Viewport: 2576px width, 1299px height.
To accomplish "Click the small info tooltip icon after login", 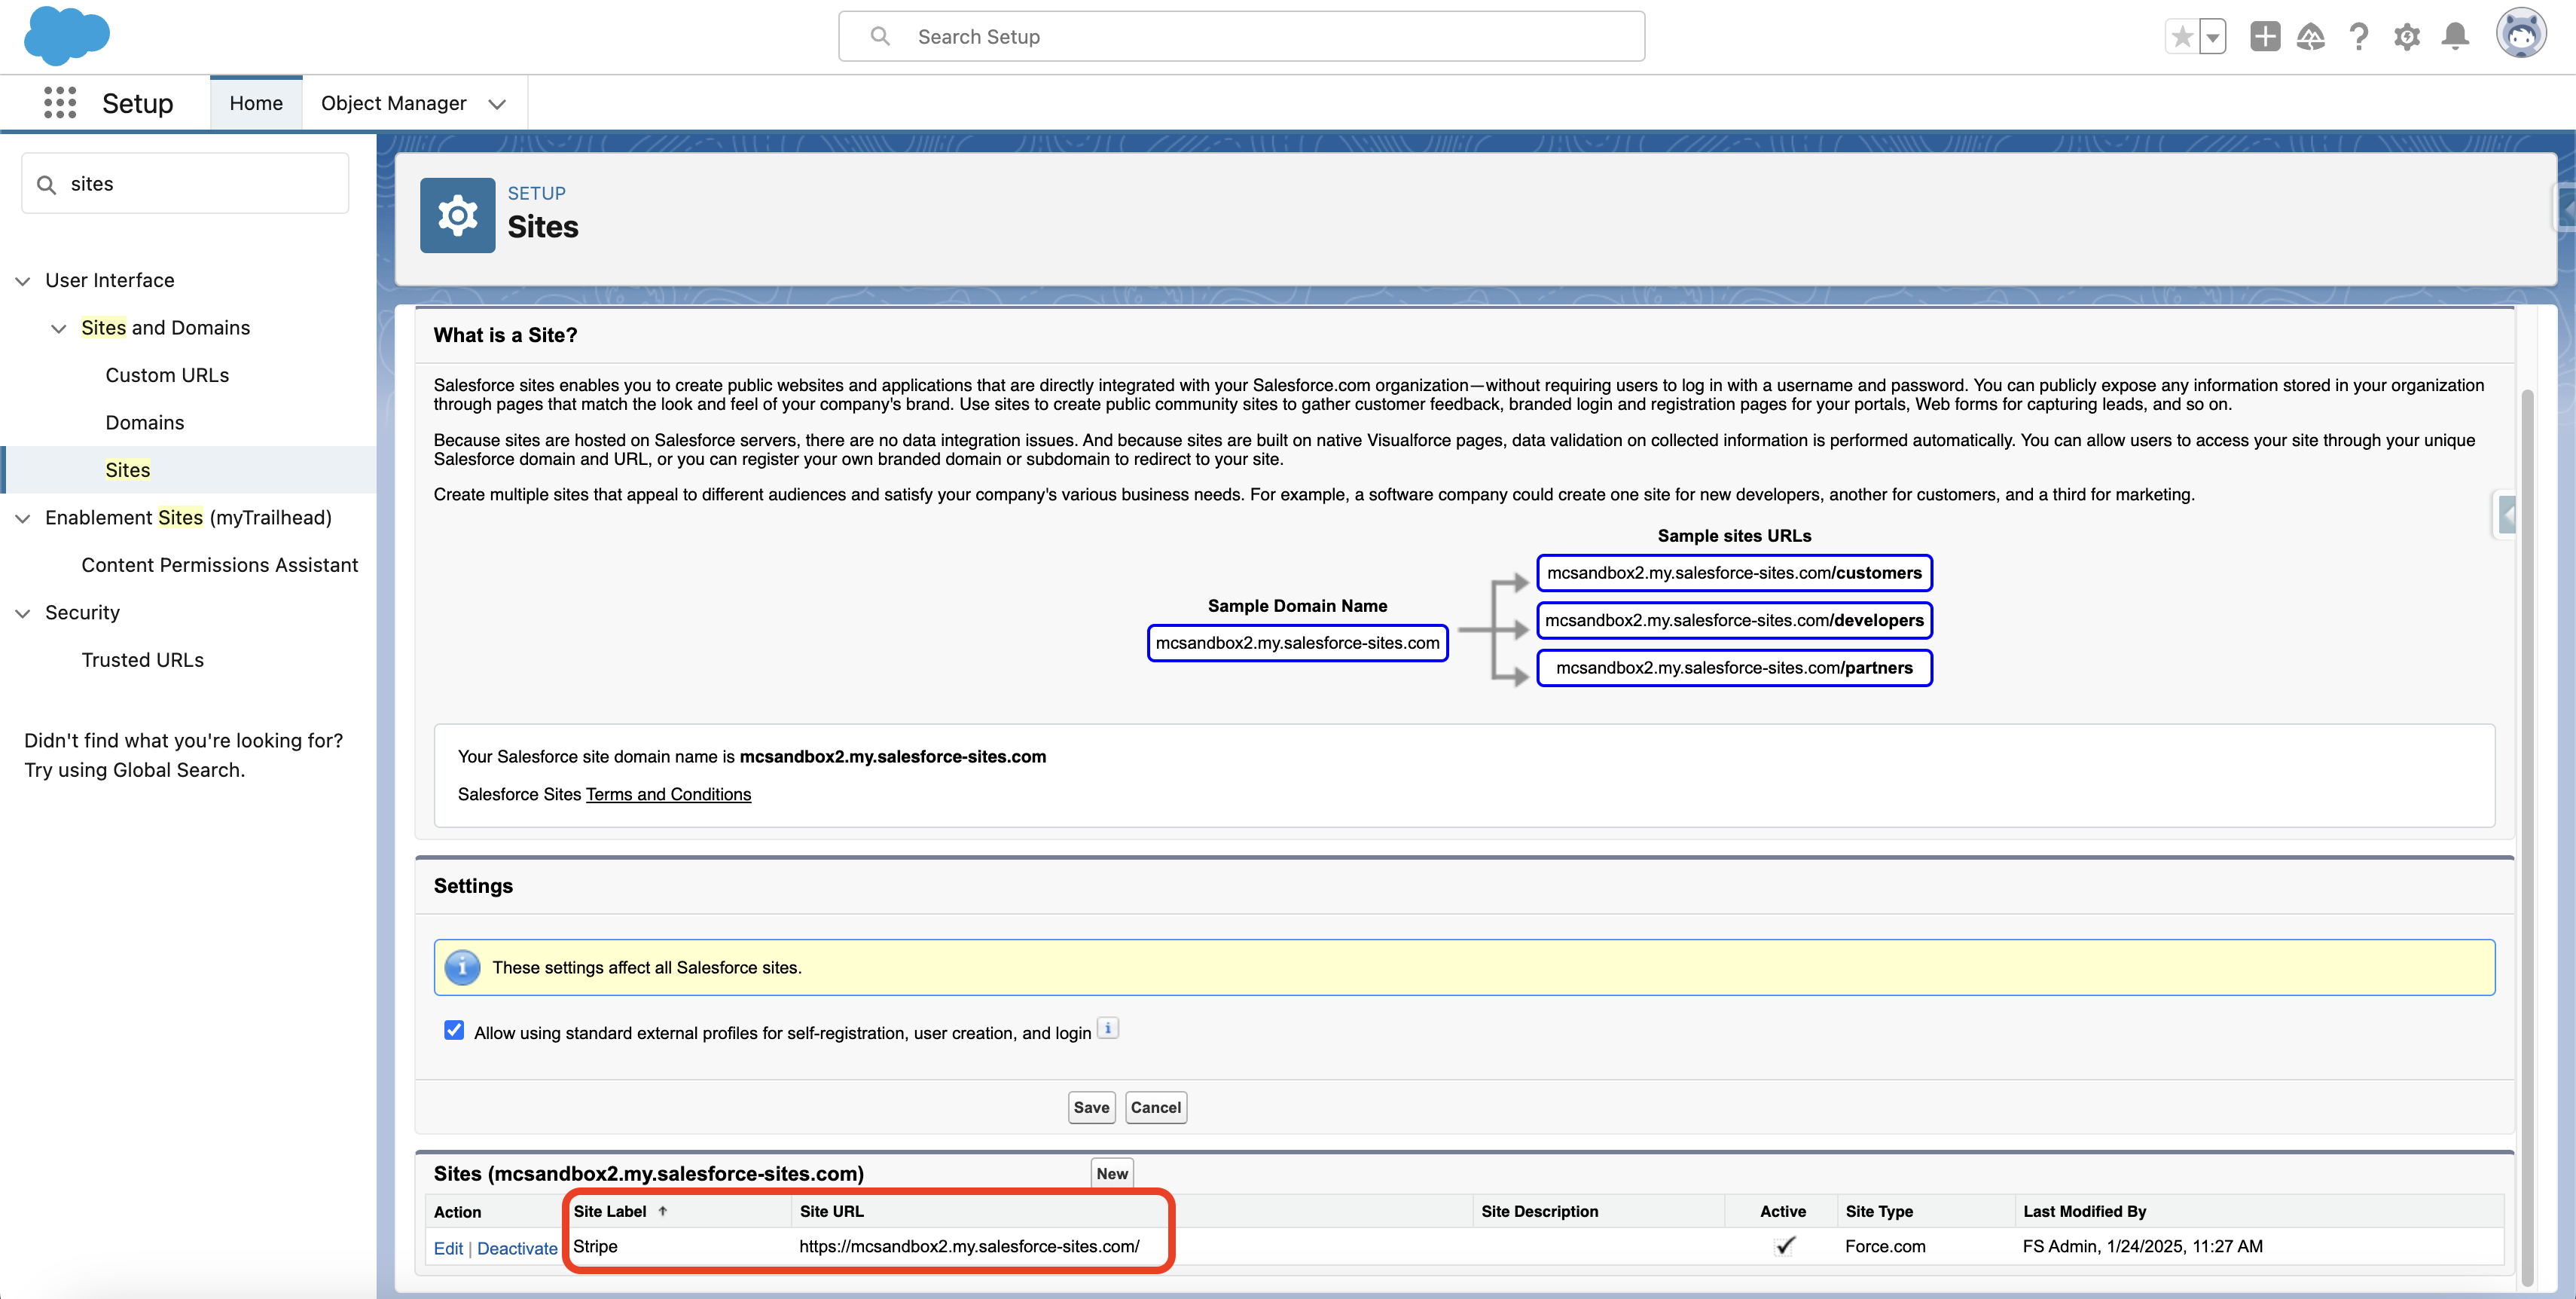I will tap(1108, 1028).
